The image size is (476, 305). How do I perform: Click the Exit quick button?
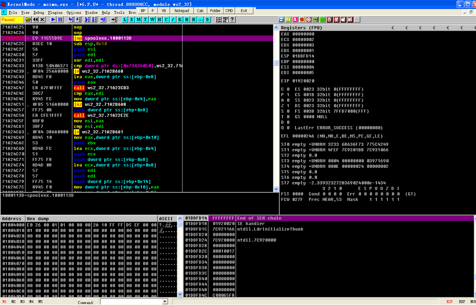pos(244,11)
